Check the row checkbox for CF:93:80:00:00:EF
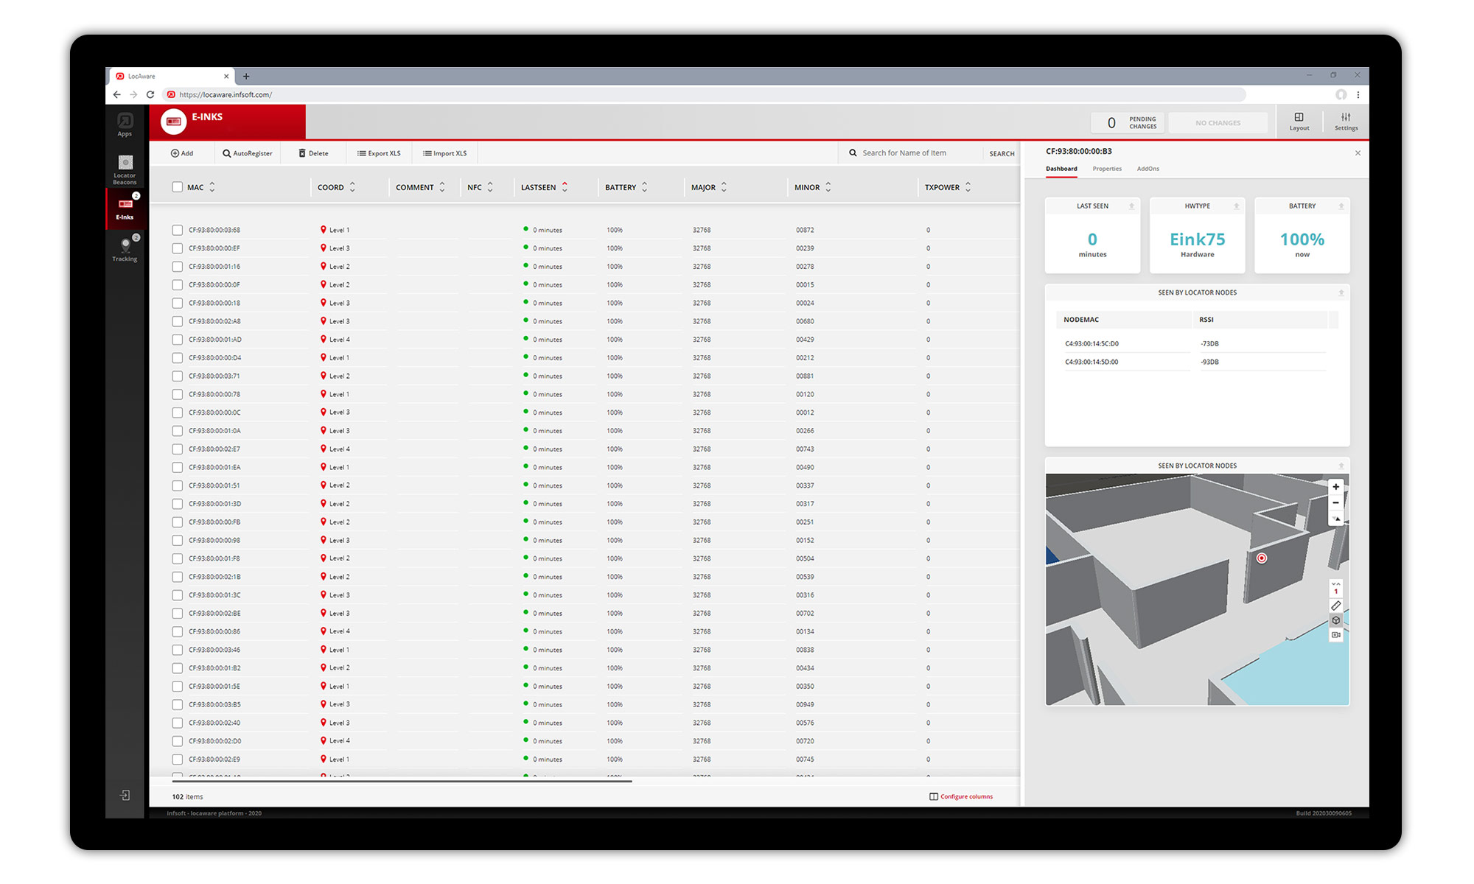Image resolution: width=1474 pixels, height=884 pixels. click(177, 248)
